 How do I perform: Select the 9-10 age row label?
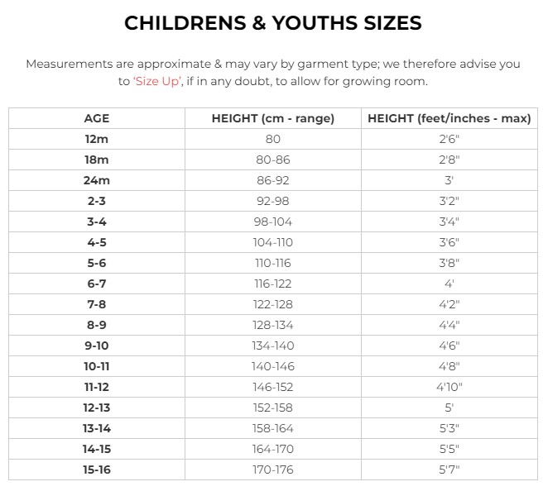97,346
